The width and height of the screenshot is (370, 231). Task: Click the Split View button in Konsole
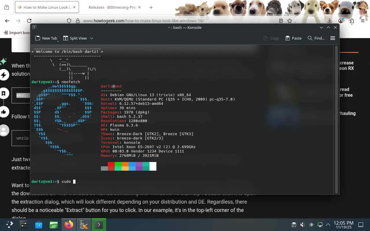[x=75, y=38]
